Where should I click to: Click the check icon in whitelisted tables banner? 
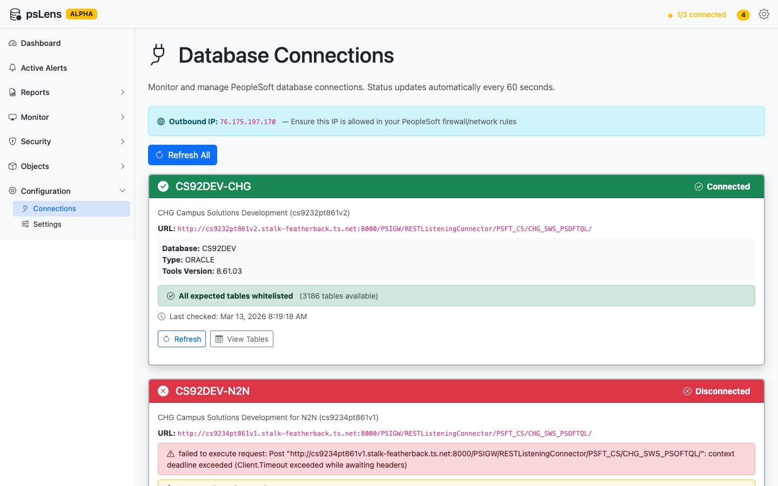[171, 296]
